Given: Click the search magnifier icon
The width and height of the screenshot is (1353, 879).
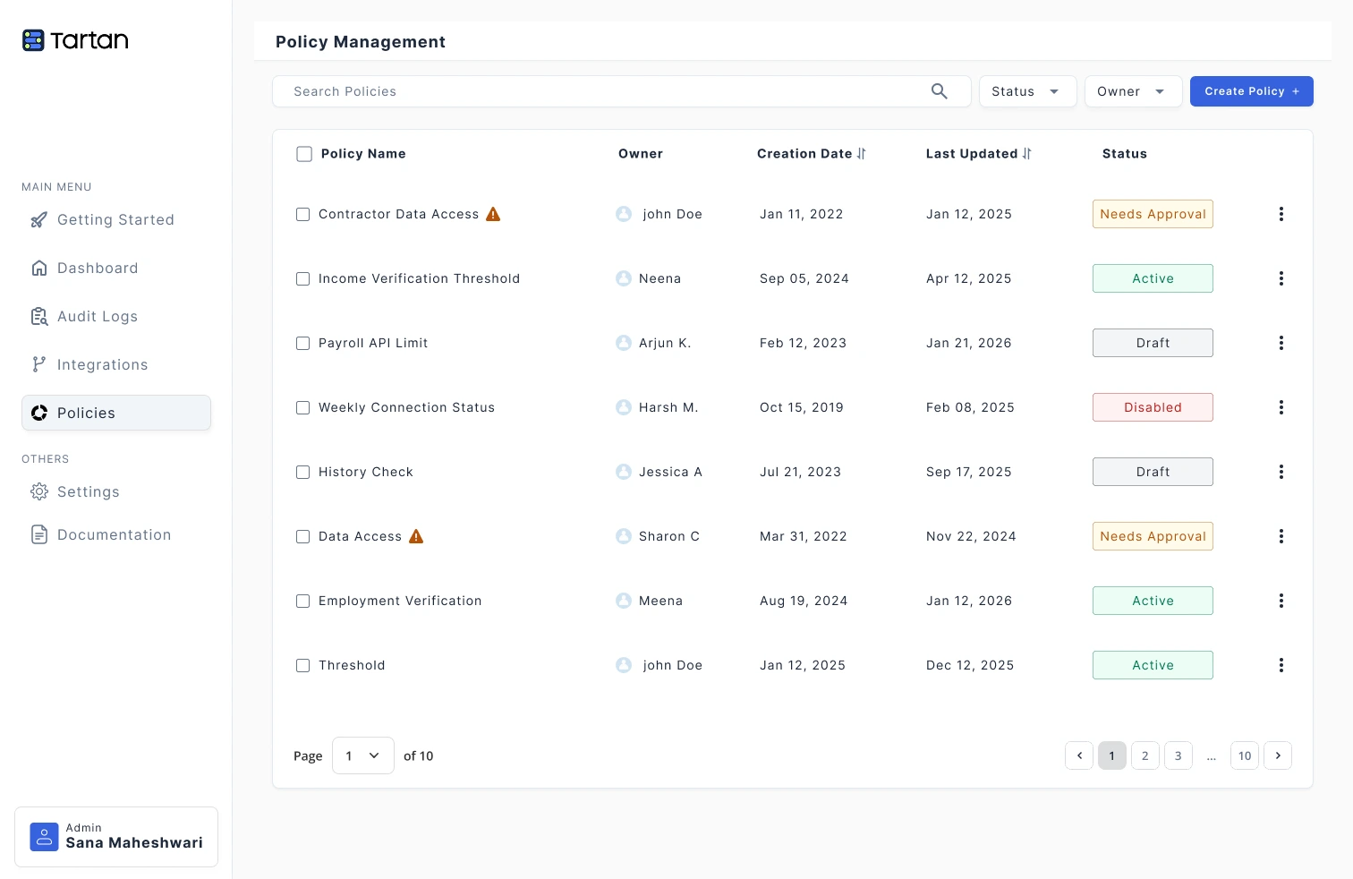Looking at the screenshot, I should [939, 91].
